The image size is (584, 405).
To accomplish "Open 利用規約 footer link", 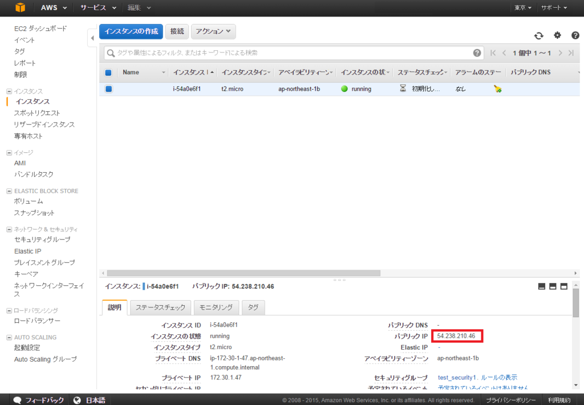I will [559, 400].
